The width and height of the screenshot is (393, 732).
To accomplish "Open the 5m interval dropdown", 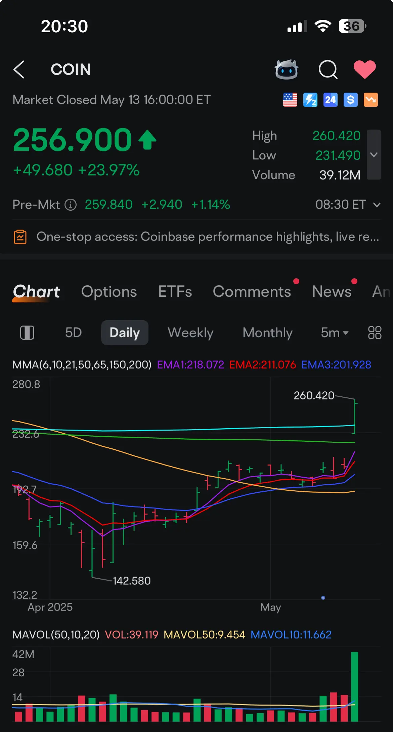I will (335, 333).
